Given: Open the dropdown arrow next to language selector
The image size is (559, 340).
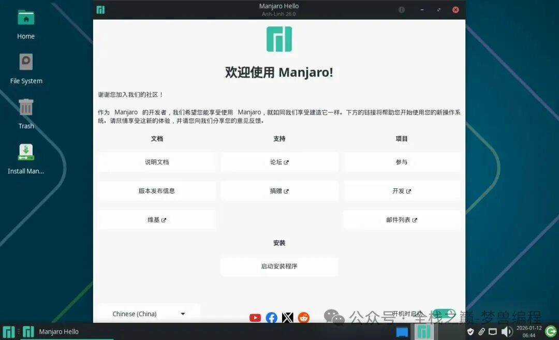Looking at the screenshot, I should click(x=182, y=314).
